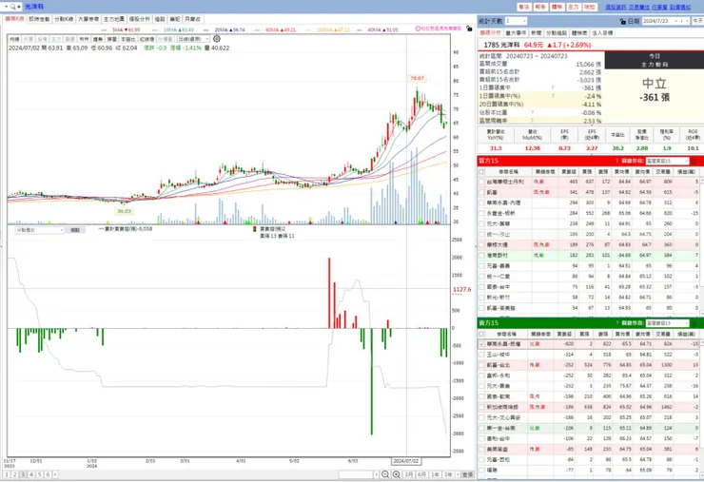704x482 pixels.
Task: Sort by 買賣超 column in 買方15 table
Action: 568,171
